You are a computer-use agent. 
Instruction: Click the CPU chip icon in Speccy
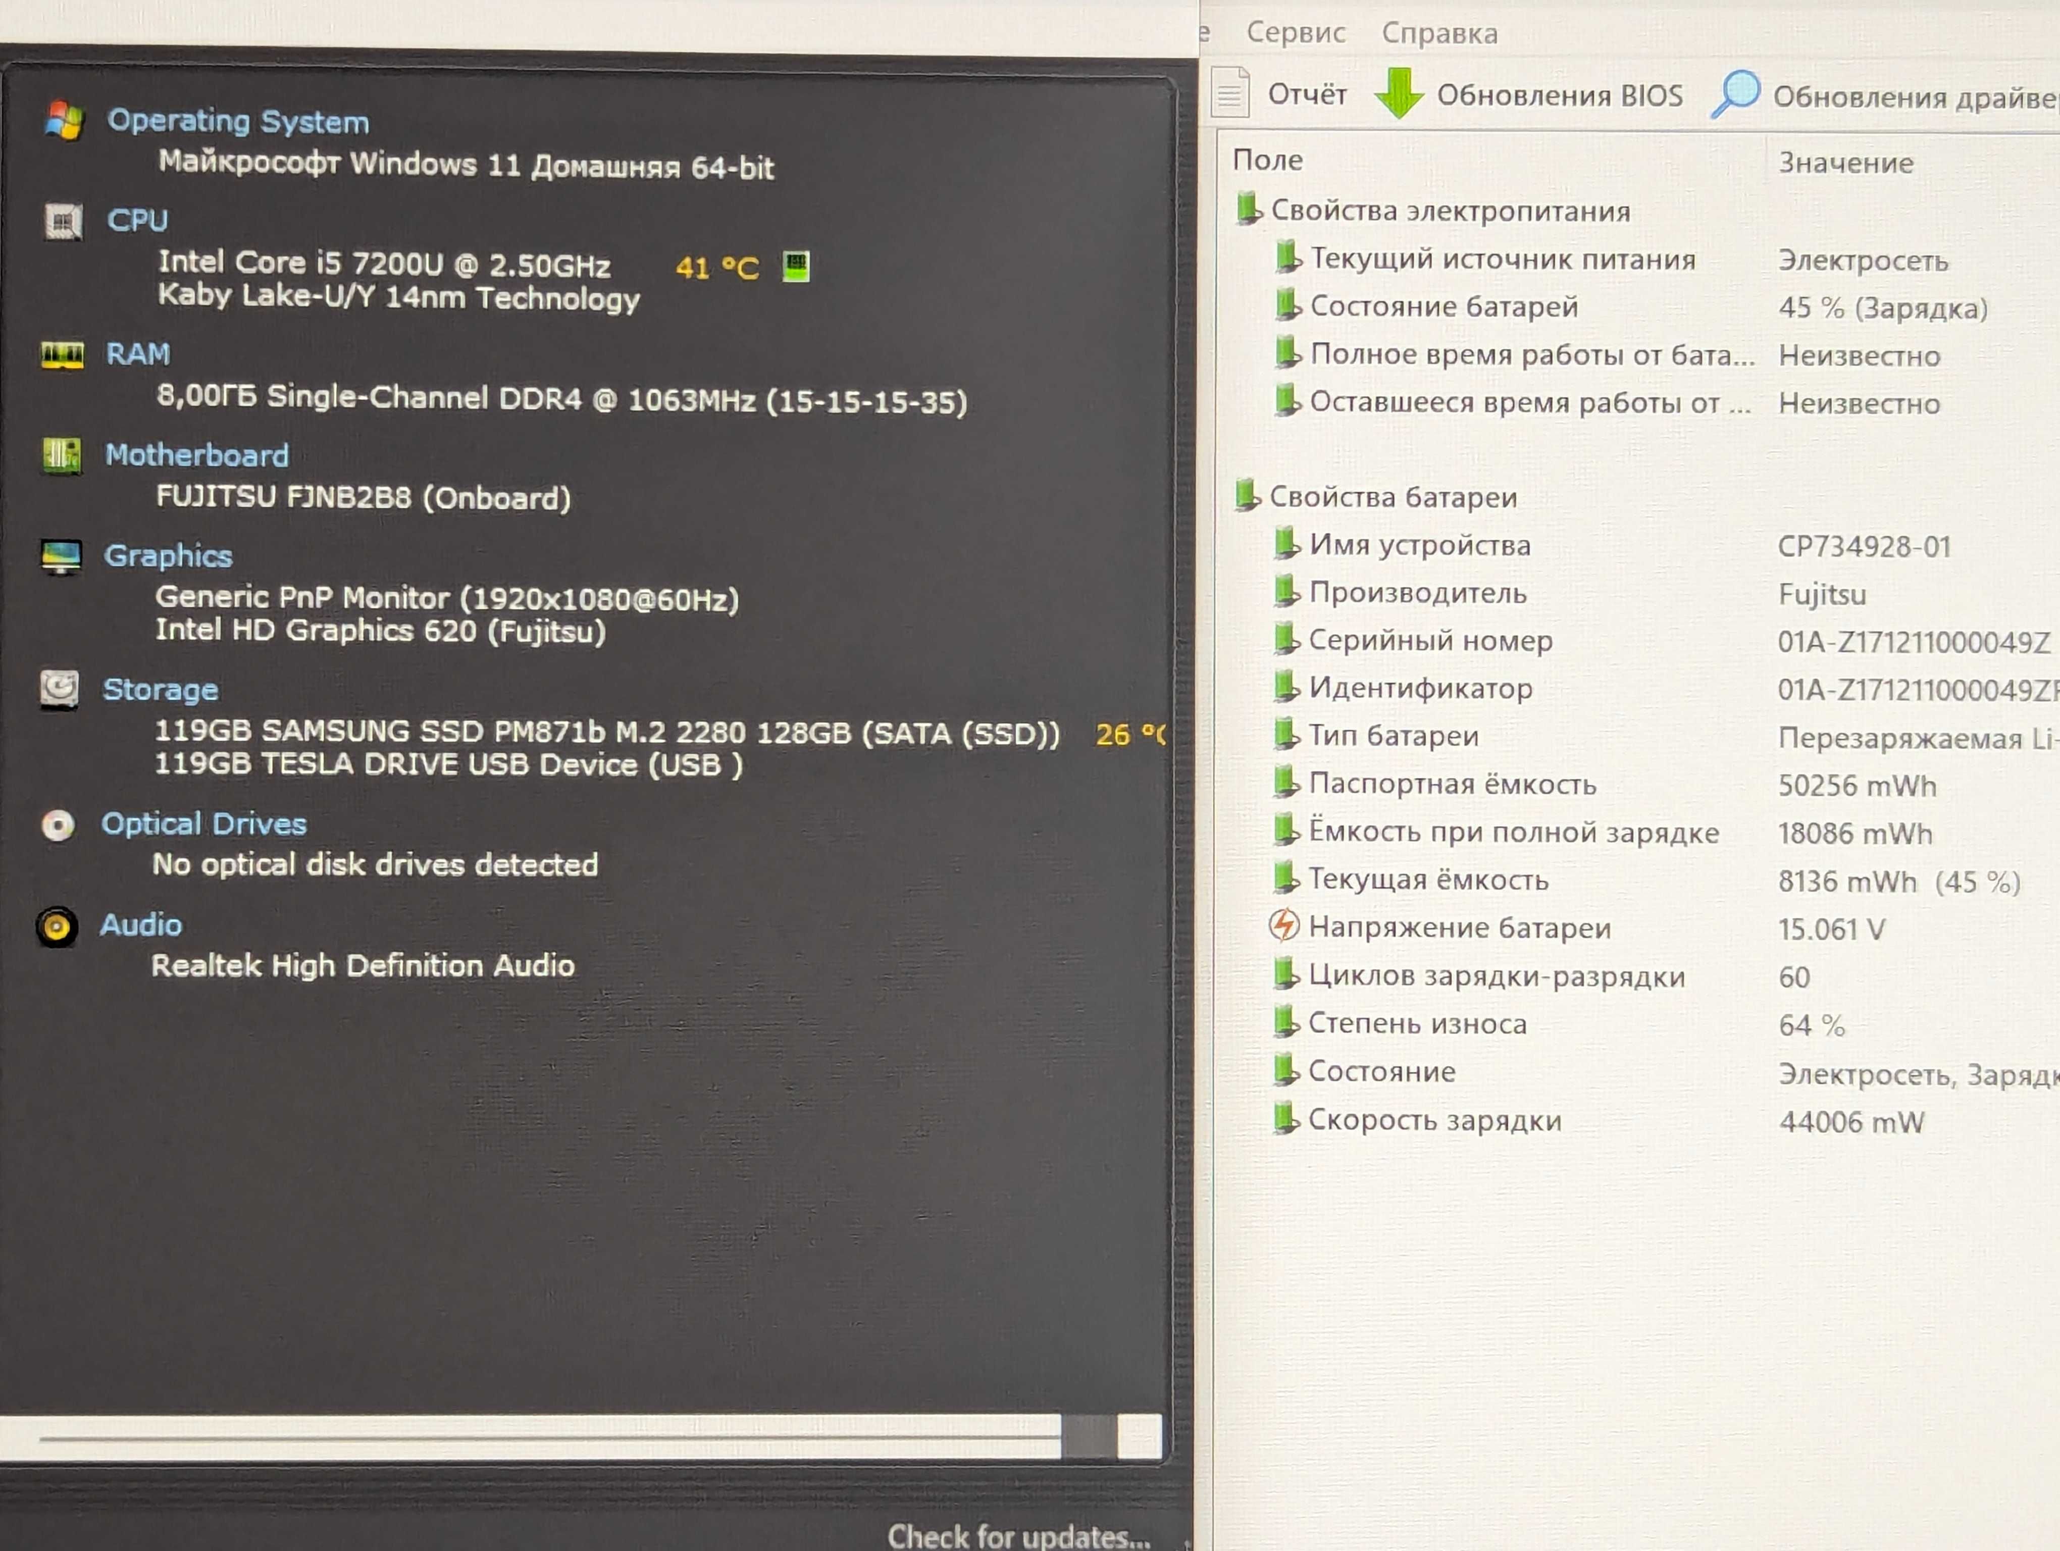(x=63, y=222)
